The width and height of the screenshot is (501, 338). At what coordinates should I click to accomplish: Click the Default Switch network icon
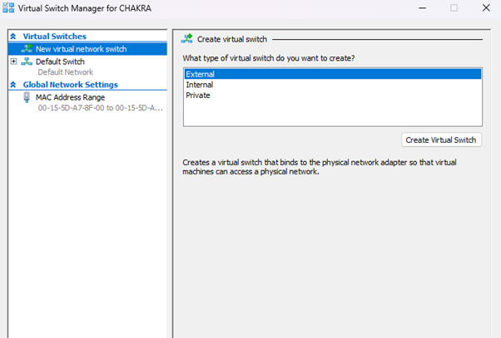28,61
